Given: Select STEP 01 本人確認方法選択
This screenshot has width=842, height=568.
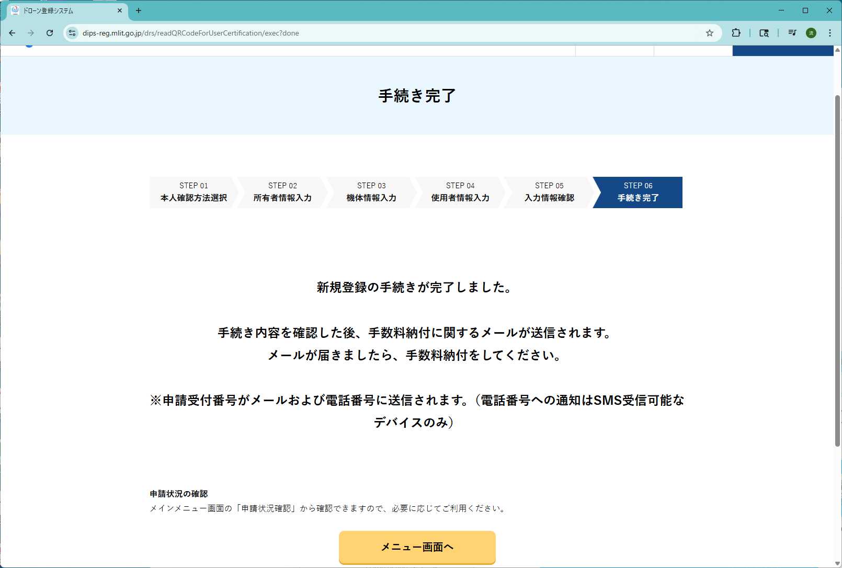Looking at the screenshot, I should tap(194, 192).
